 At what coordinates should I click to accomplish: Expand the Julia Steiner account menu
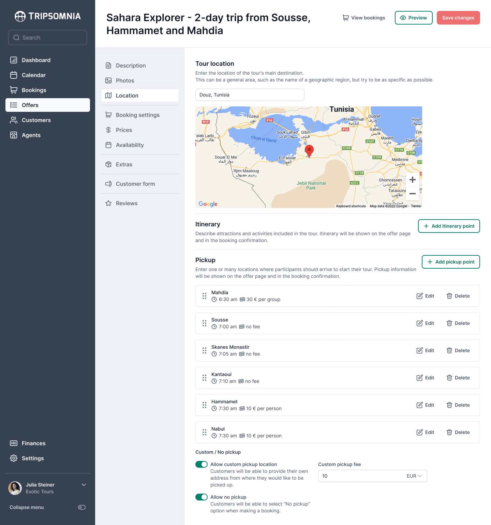pyautogui.click(x=84, y=485)
